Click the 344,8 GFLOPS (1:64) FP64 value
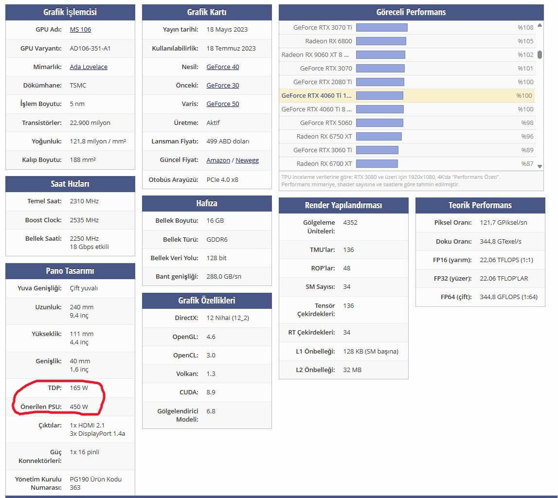 [x=508, y=297]
